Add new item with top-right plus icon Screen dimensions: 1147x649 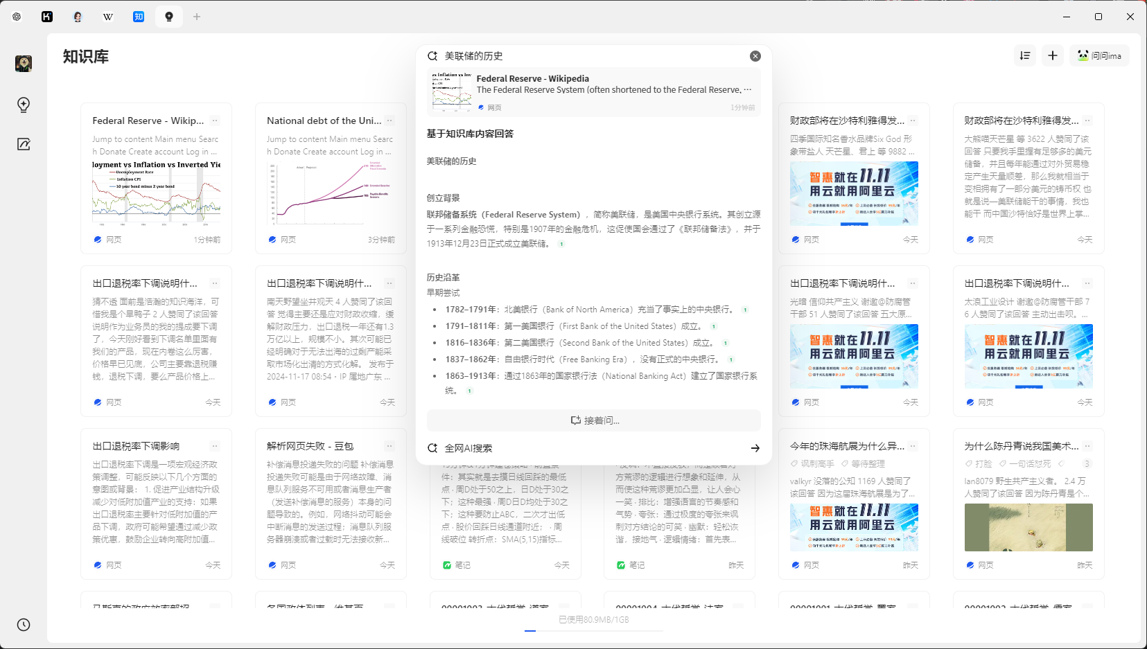pyautogui.click(x=1053, y=55)
